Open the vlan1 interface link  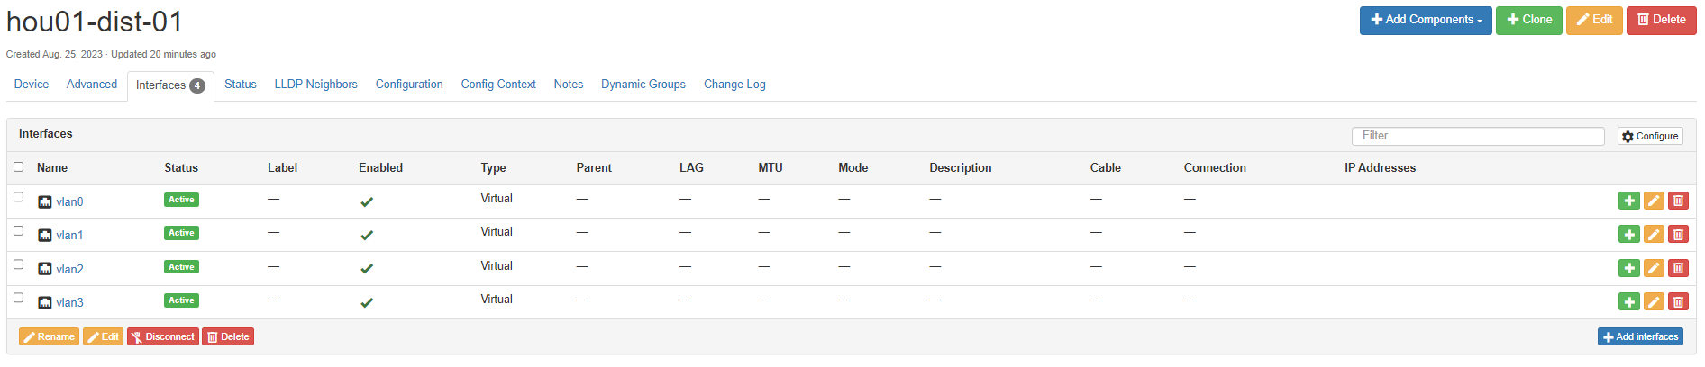point(69,236)
